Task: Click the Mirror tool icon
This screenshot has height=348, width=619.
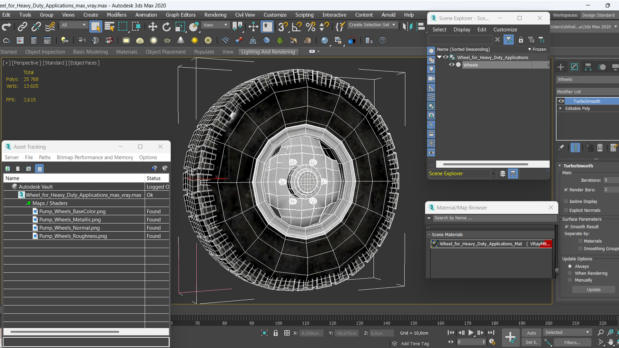Action: coord(408,27)
